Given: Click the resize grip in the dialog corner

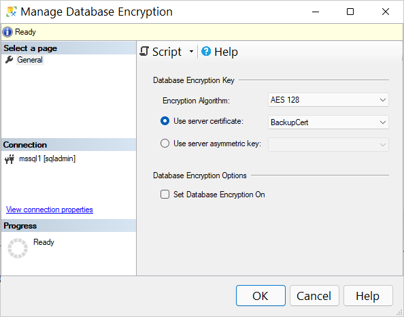Looking at the screenshot, I should coord(399,313).
